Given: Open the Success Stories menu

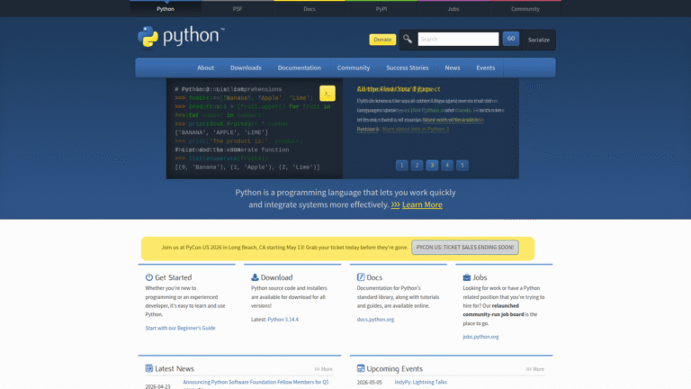Looking at the screenshot, I should (x=408, y=68).
